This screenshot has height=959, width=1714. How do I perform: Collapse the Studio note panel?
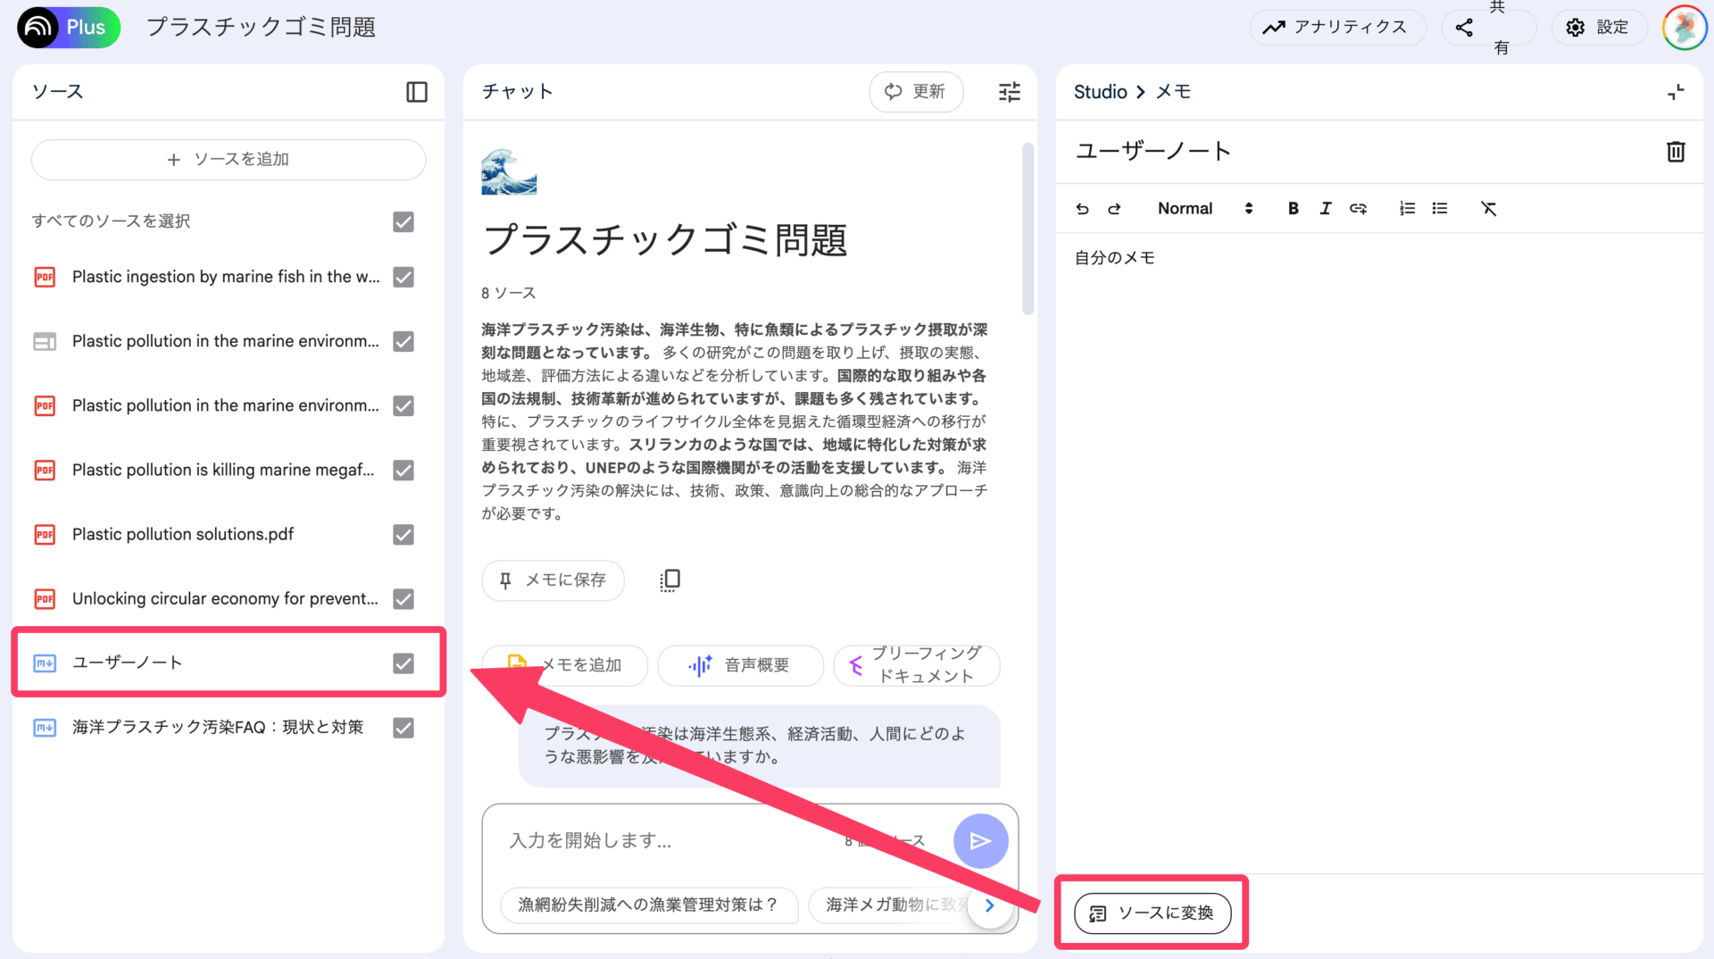[1675, 92]
